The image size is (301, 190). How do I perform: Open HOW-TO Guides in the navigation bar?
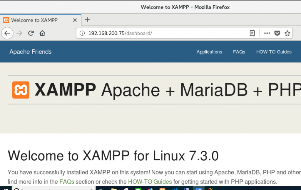pos(274,52)
